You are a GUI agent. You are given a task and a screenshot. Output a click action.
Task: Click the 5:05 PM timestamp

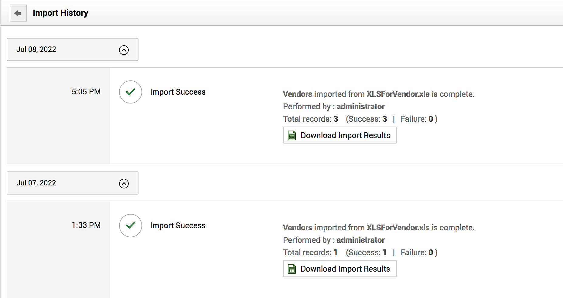[86, 92]
